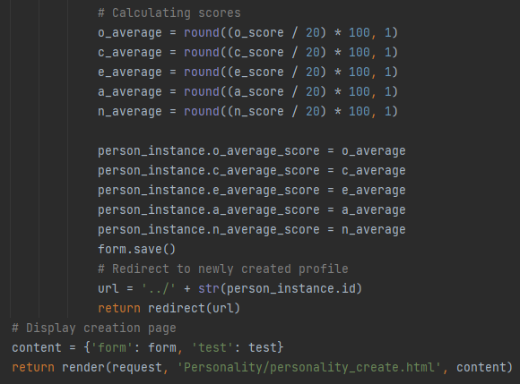Click e_average value on the assignment line
The height and width of the screenshot is (384, 520).
(x=374, y=191)
